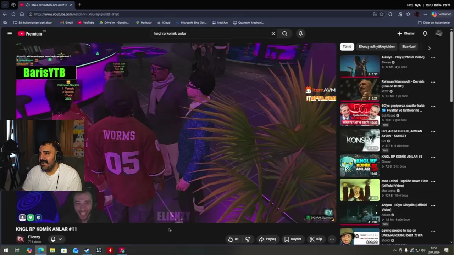The image size is (454, 255).
Task: Select the Elienzy adlı yükleyiciden chip
Action: (x=376, y=47)
